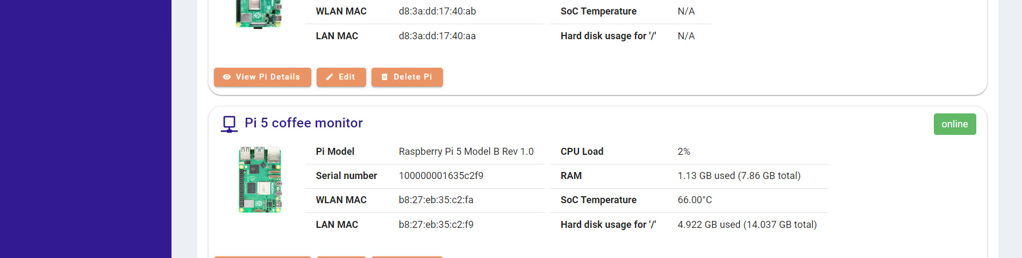Image resolution: width=1022 pixels, height=258 pixels.
Task: Click the green online status badge
Action: tap(954, 124)
